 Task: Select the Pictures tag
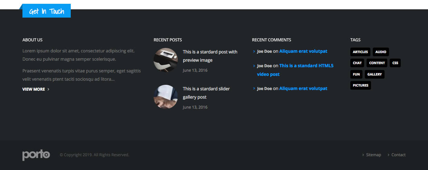(x=361, y=85)
